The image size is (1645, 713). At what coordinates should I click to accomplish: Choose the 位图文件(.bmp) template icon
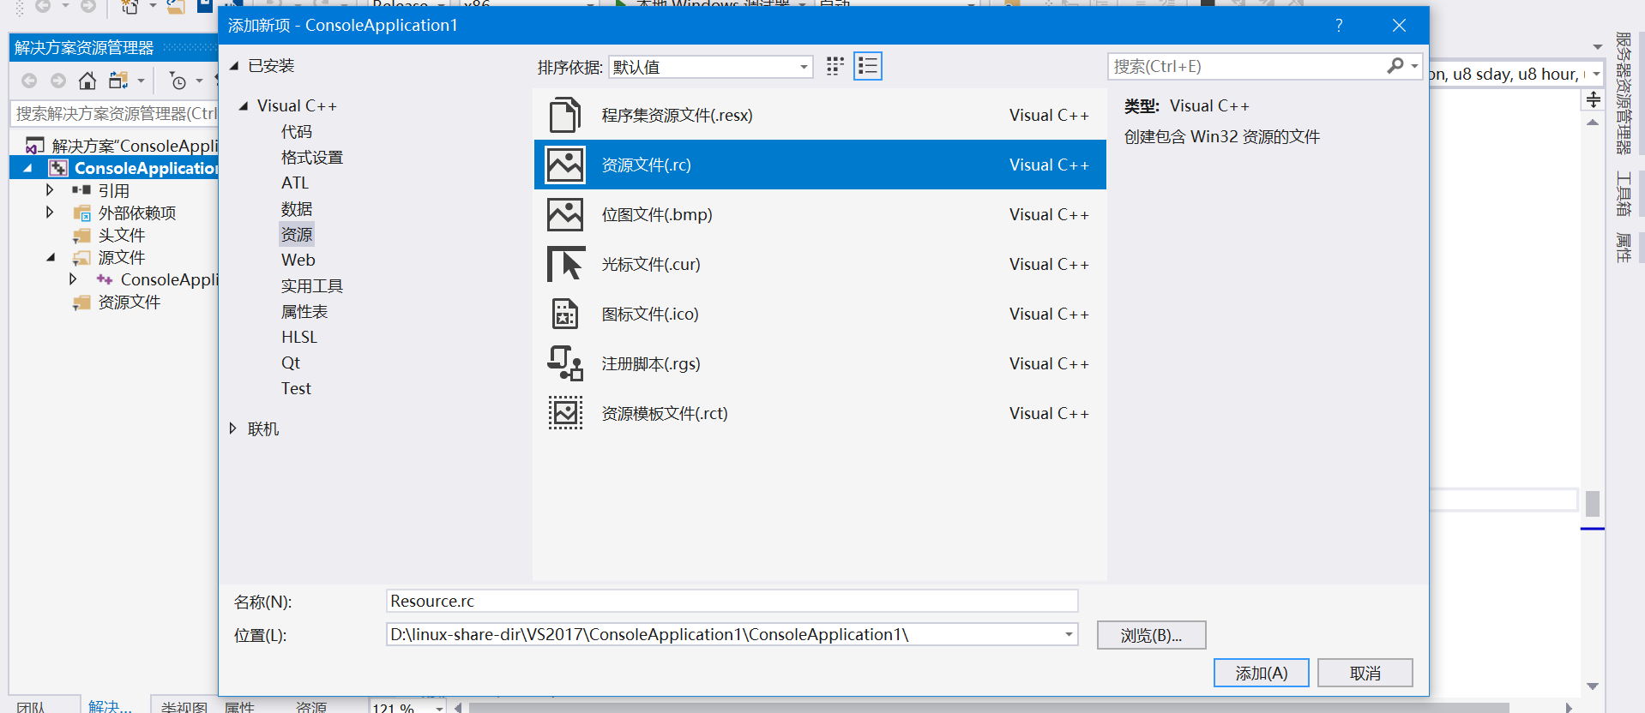coord(565,214)
